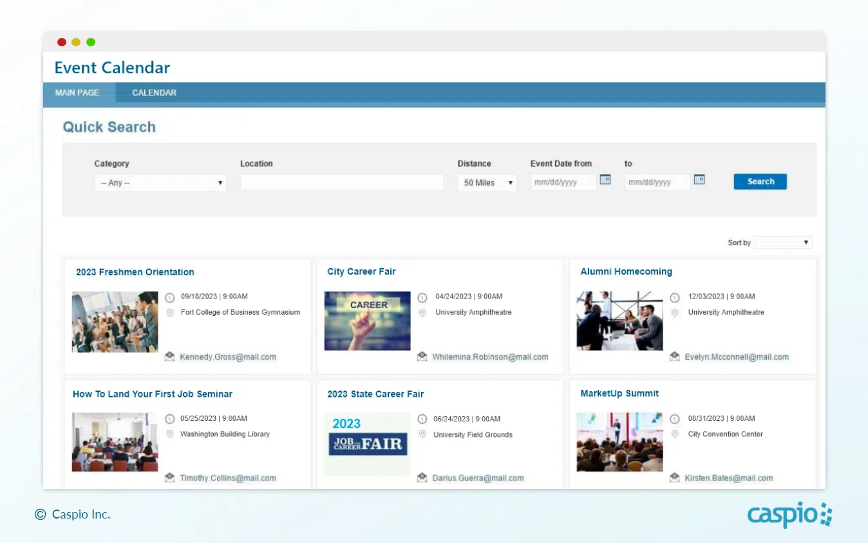
Task: Click the location pin icon on City Career Fair
Action: 422,312
